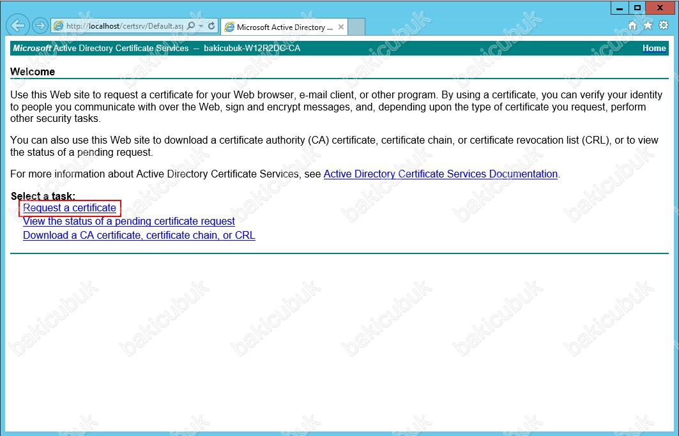Click the Select a task label

[x=43, y=196]
